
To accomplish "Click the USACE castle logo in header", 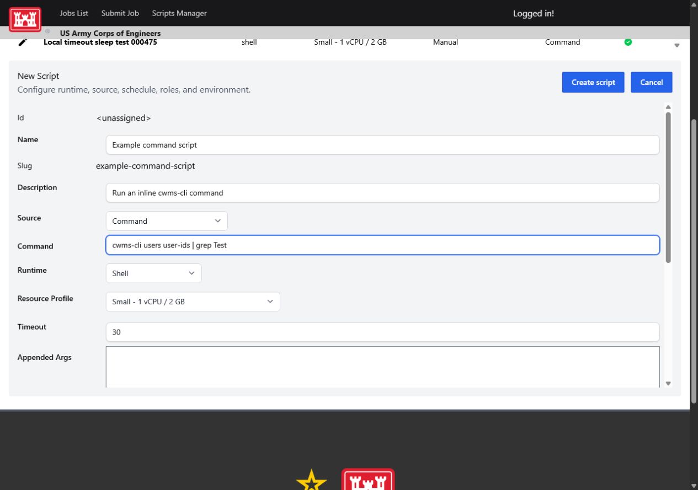I will [x=25, y=19].
